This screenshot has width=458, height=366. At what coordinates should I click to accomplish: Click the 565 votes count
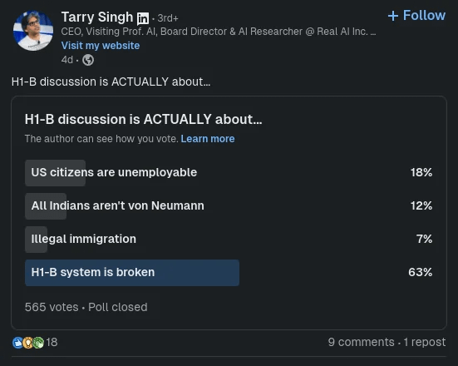(x=52, y=307)
